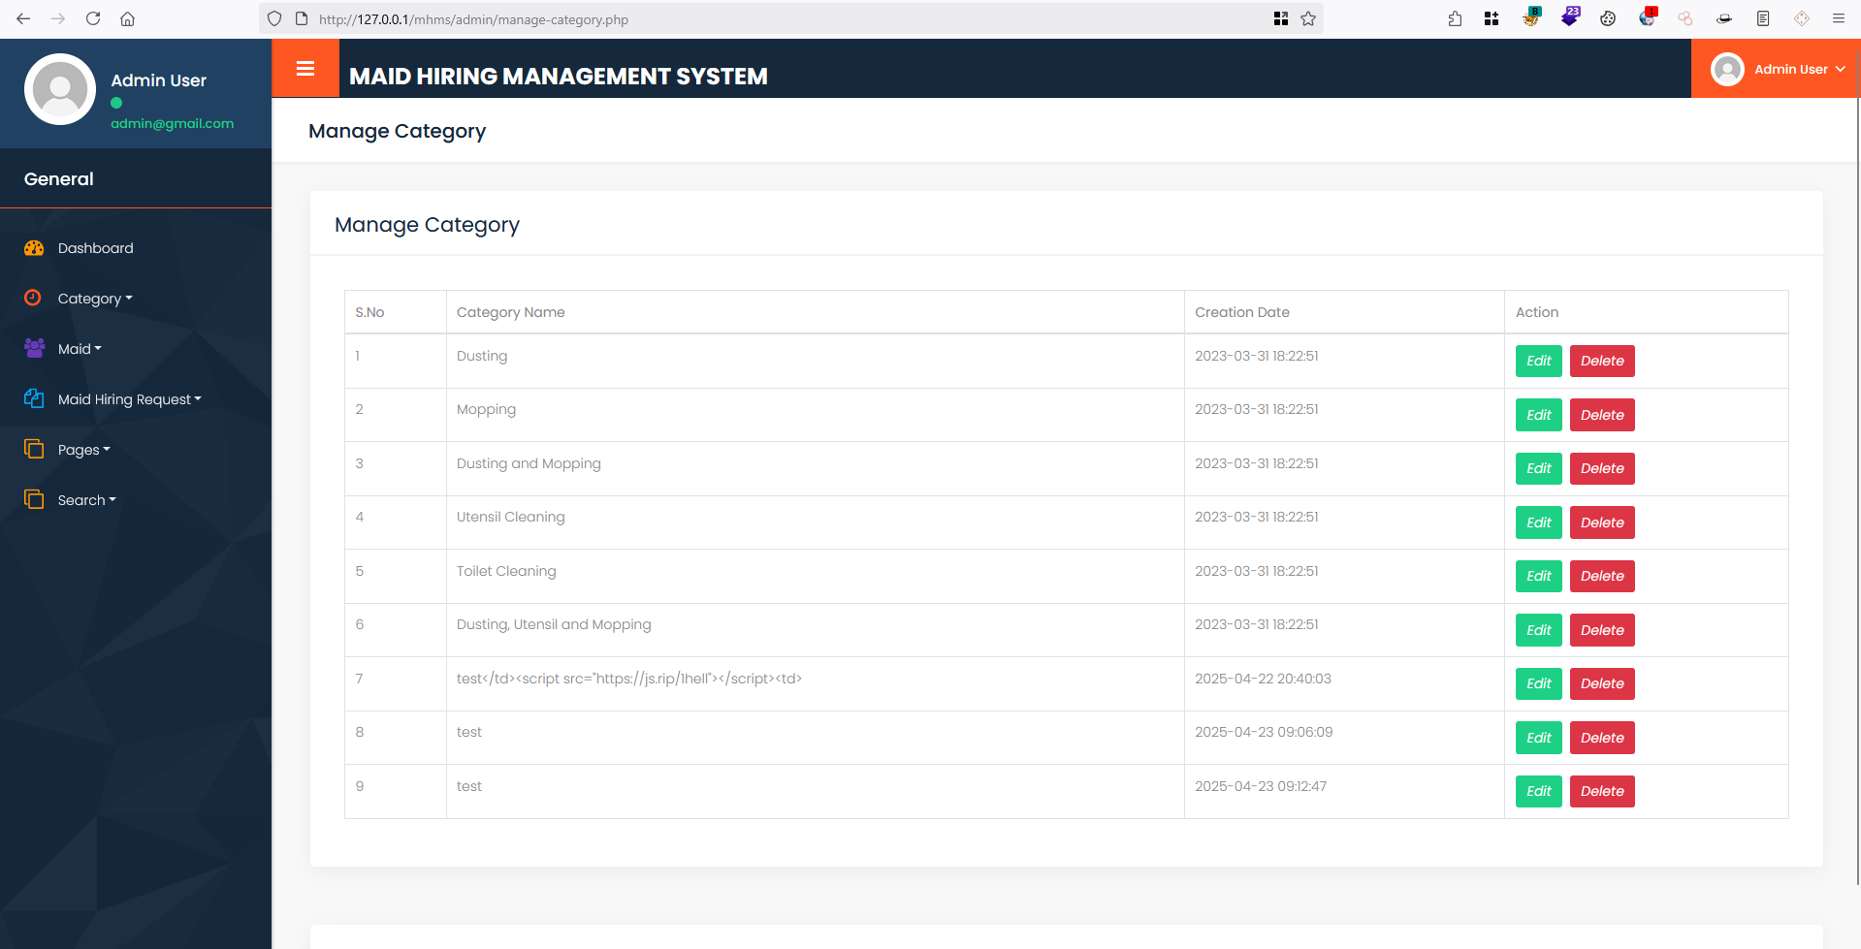Click the orange diamond extension icon
This screenshot has width=1861, height=949.
pyautogui.click(x=1802, y=18)
